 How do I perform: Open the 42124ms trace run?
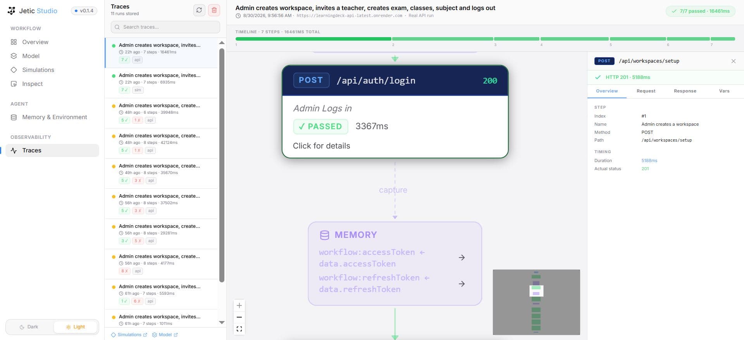(161, 143)
